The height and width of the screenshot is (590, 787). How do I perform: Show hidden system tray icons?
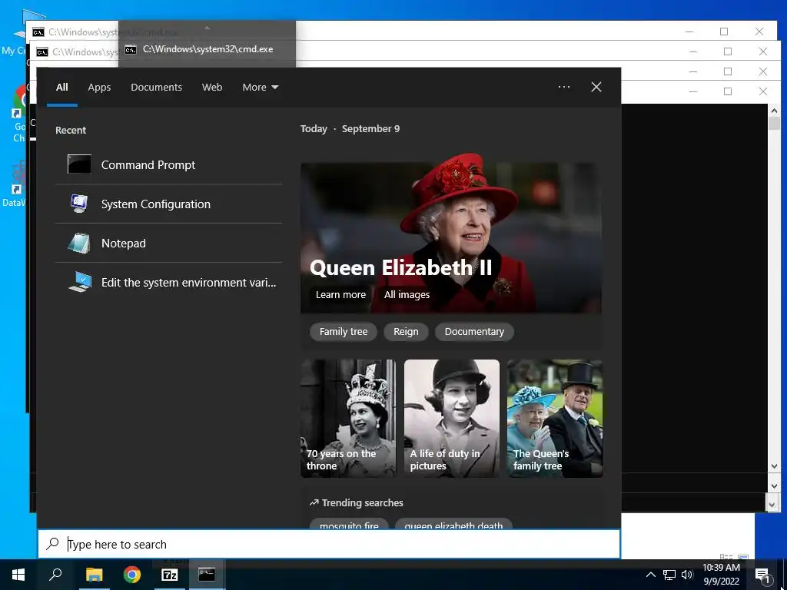pos(650,575)
